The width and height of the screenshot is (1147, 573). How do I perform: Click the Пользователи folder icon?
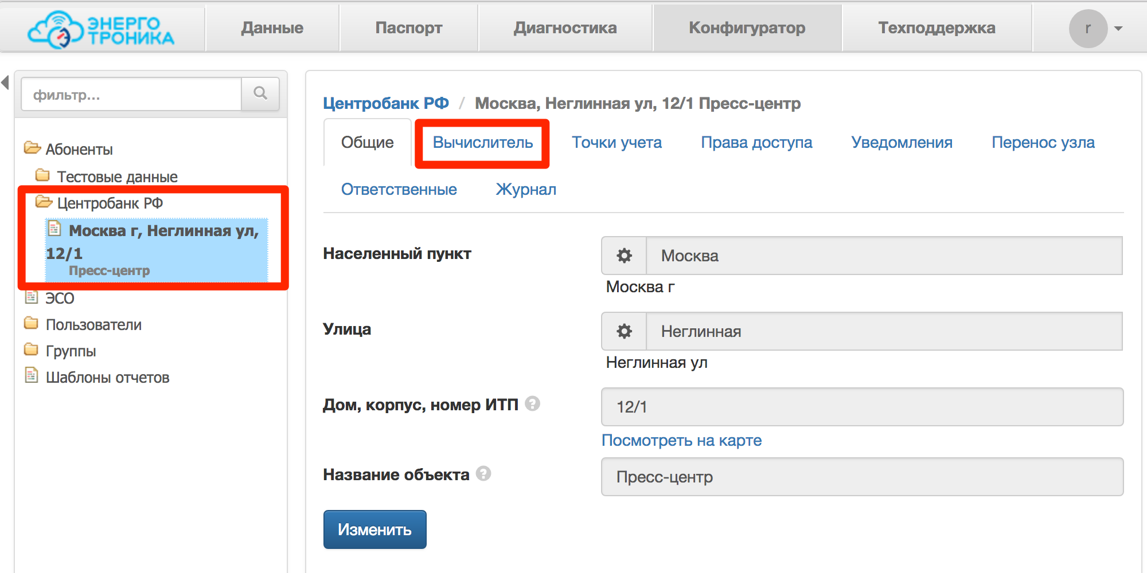tap(31, 323)
